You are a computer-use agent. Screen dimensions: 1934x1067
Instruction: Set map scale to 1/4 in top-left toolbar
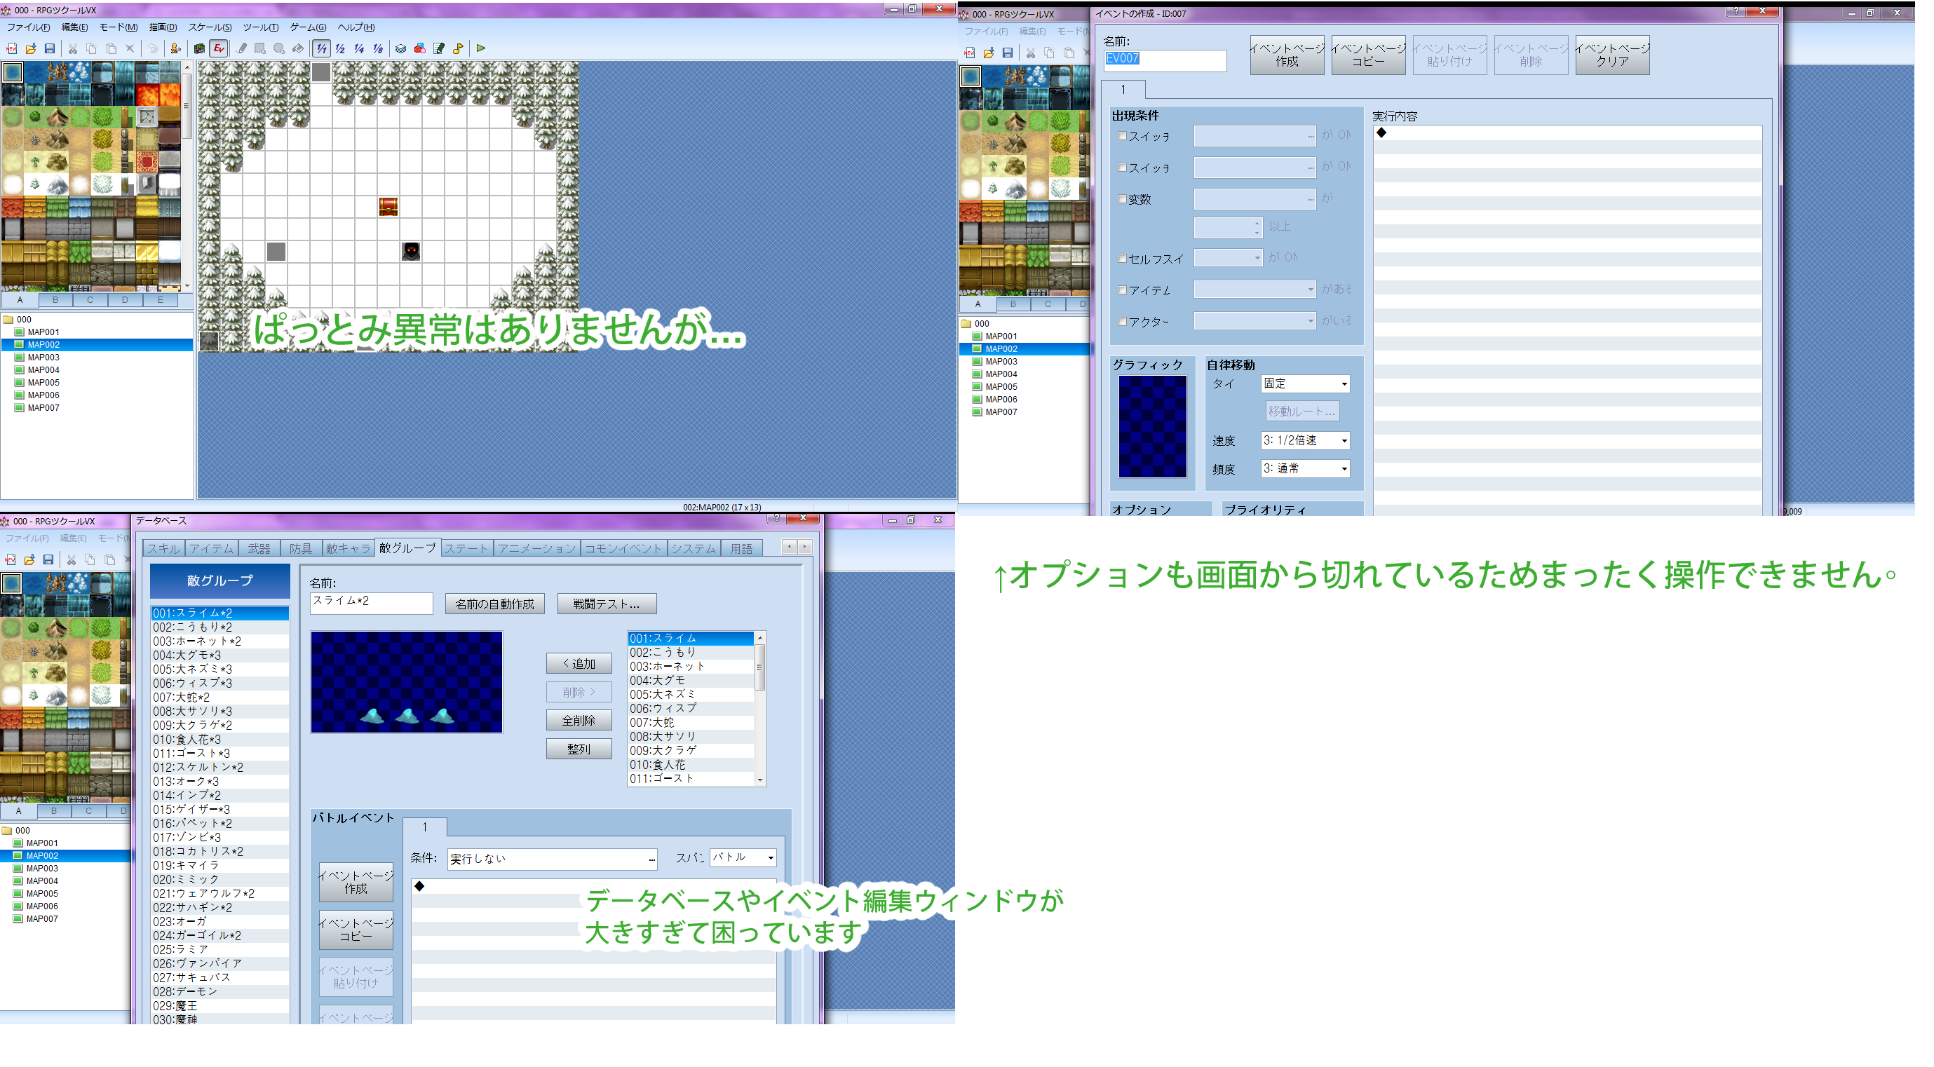[359, 49]
